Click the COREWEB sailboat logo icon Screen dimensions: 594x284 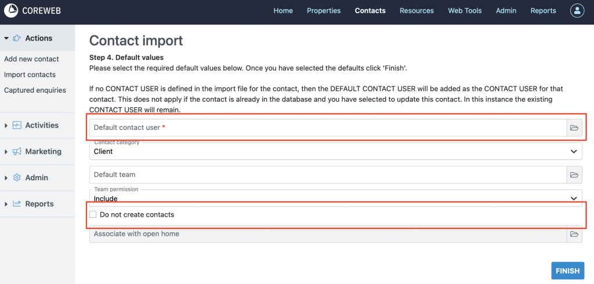[11, 10]
